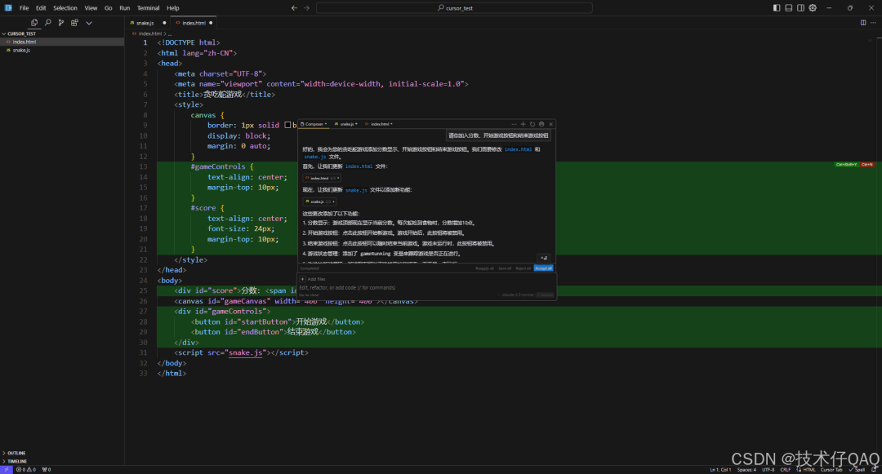Click the Accept all button
882x474 pixels.
(x=543, y=268)
